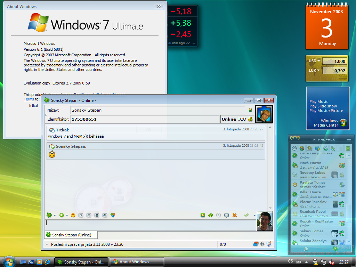The image size is (356, 267).
Task: Click the muted volume icon in system tray
Action: (331, 262)
